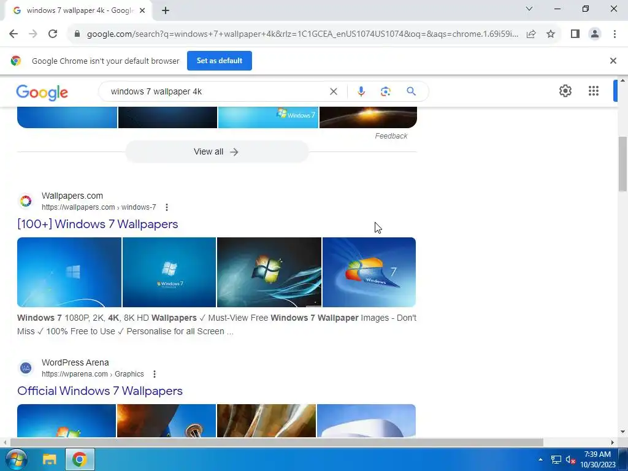Image resolution: width=628 pixels, height=471 pixels.
Task: Open options for Wallpapers.com result
Action: [167, 207]
